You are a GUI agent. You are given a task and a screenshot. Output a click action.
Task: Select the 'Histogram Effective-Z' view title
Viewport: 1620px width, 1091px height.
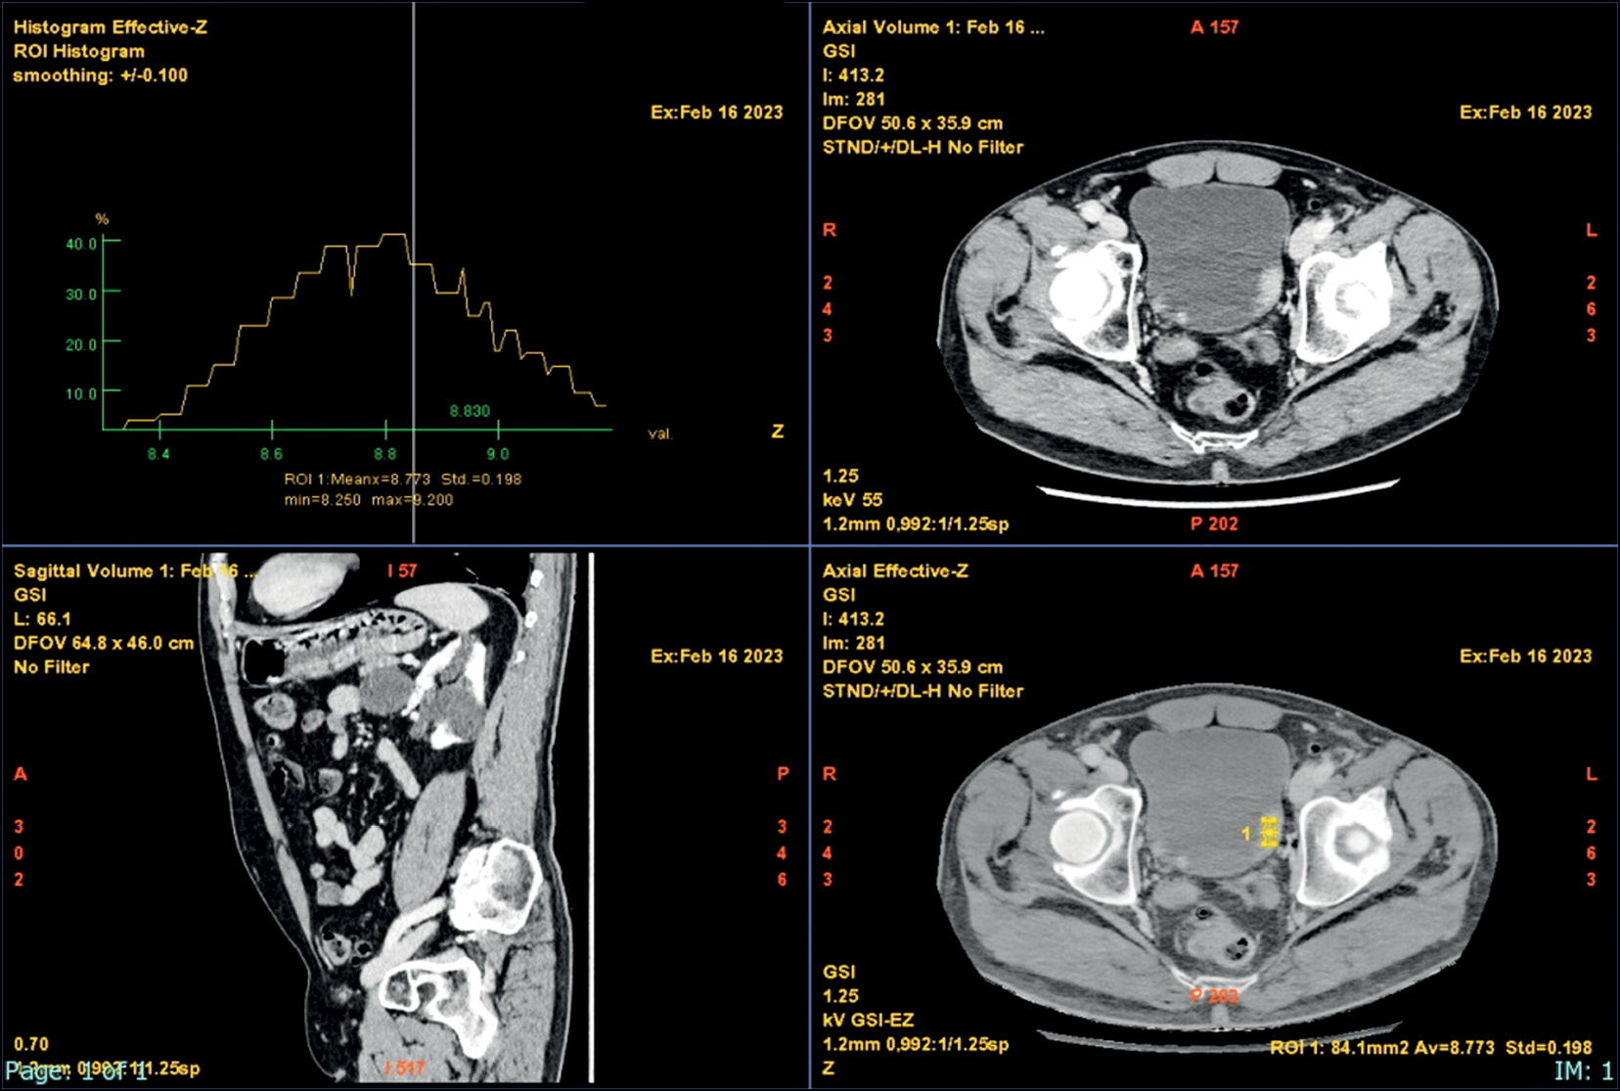pyautogui.click(x=111, y=27)
